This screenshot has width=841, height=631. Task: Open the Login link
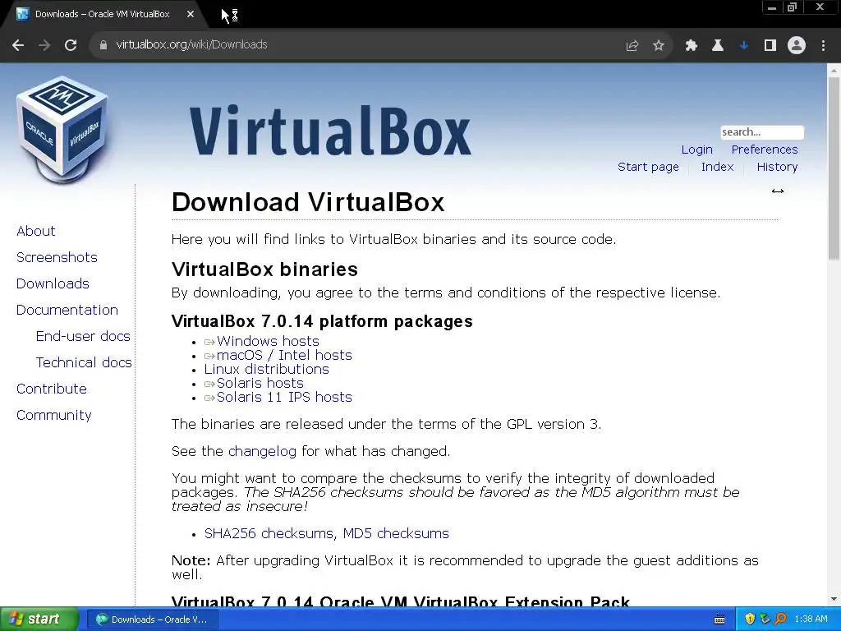coord(696,150)
